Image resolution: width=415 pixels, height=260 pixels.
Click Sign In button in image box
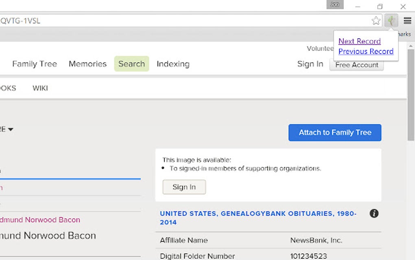click(x=184, y=187)
